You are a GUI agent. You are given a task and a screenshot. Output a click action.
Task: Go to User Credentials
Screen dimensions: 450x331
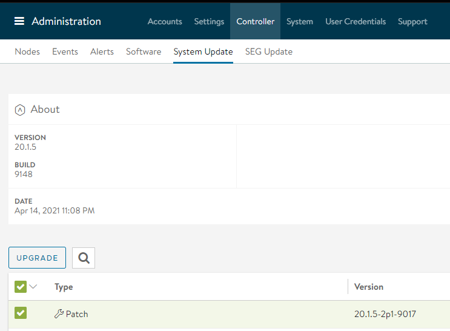[x=356, y=21]
